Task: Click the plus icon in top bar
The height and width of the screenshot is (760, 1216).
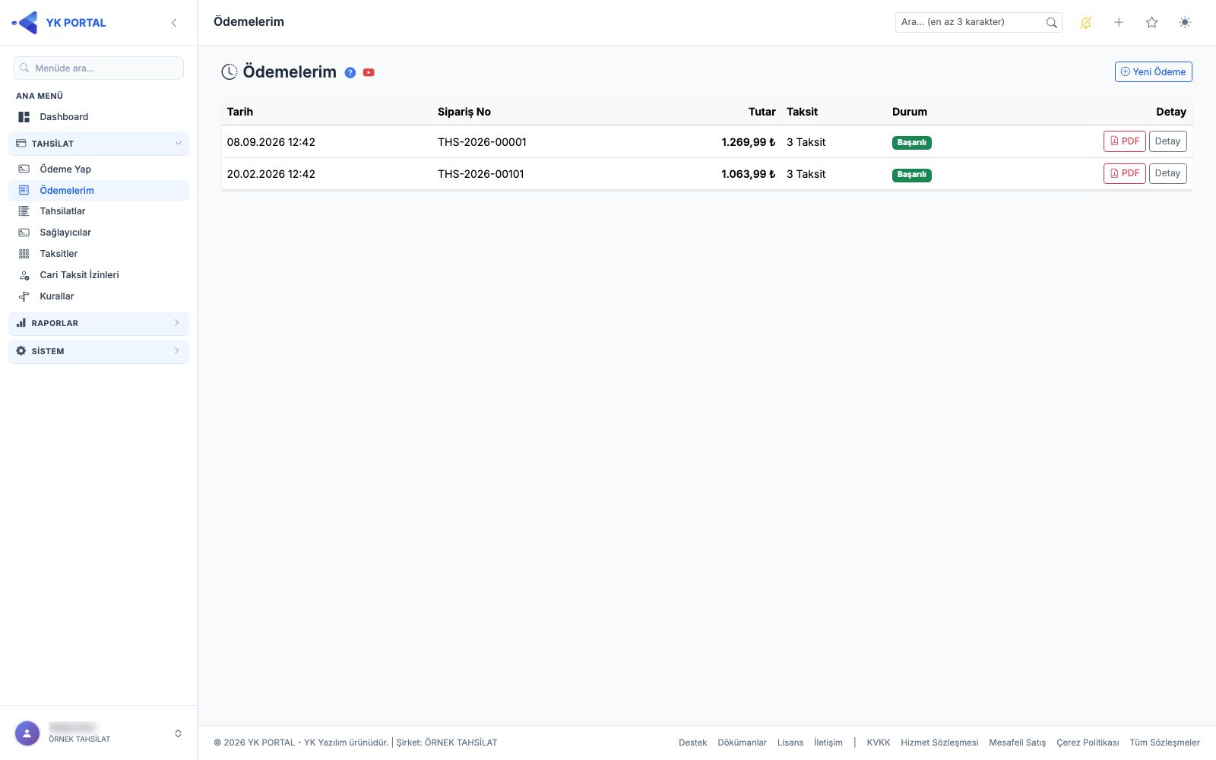Action: [1119, 23]
